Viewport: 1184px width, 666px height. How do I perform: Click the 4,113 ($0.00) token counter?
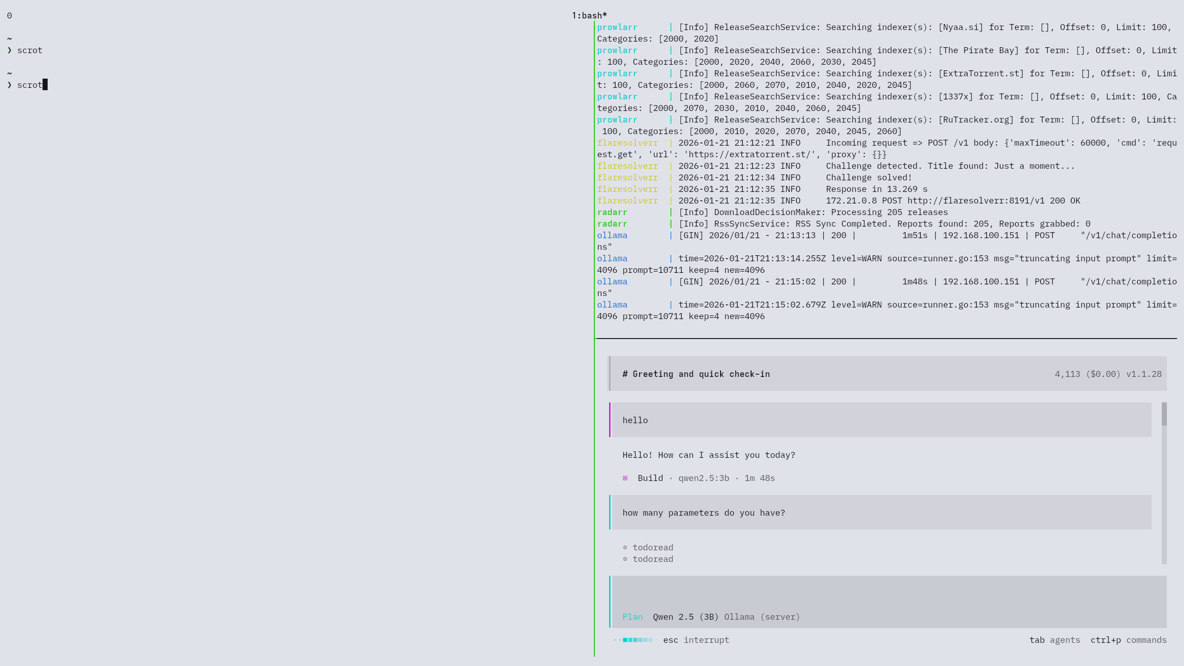(1087, 374)
